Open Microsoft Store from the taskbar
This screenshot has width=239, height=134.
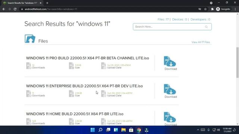pyautogui.click(x=131, y=130)
